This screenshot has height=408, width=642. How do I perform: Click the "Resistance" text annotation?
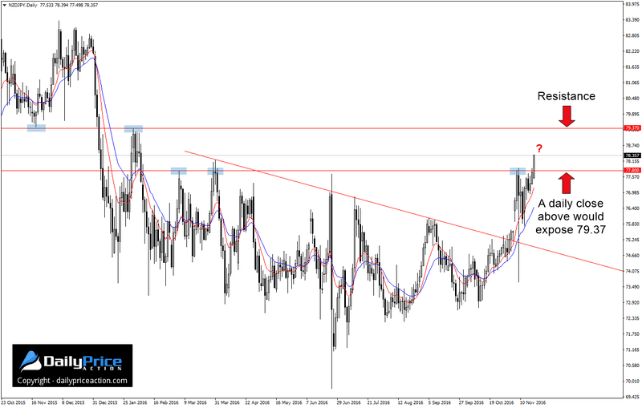(567, 96)
